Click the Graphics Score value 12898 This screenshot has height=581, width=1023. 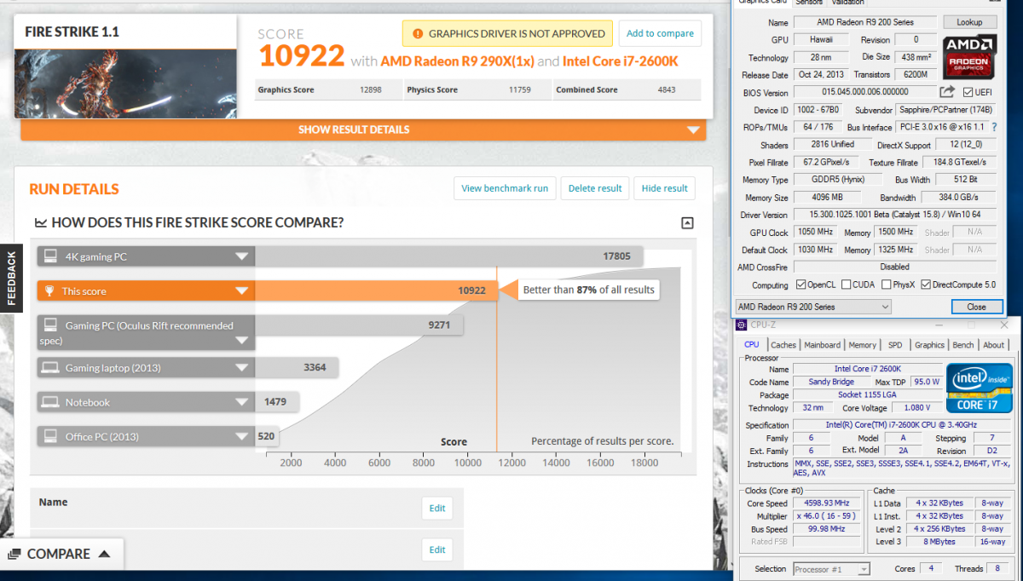coord(371,89)
